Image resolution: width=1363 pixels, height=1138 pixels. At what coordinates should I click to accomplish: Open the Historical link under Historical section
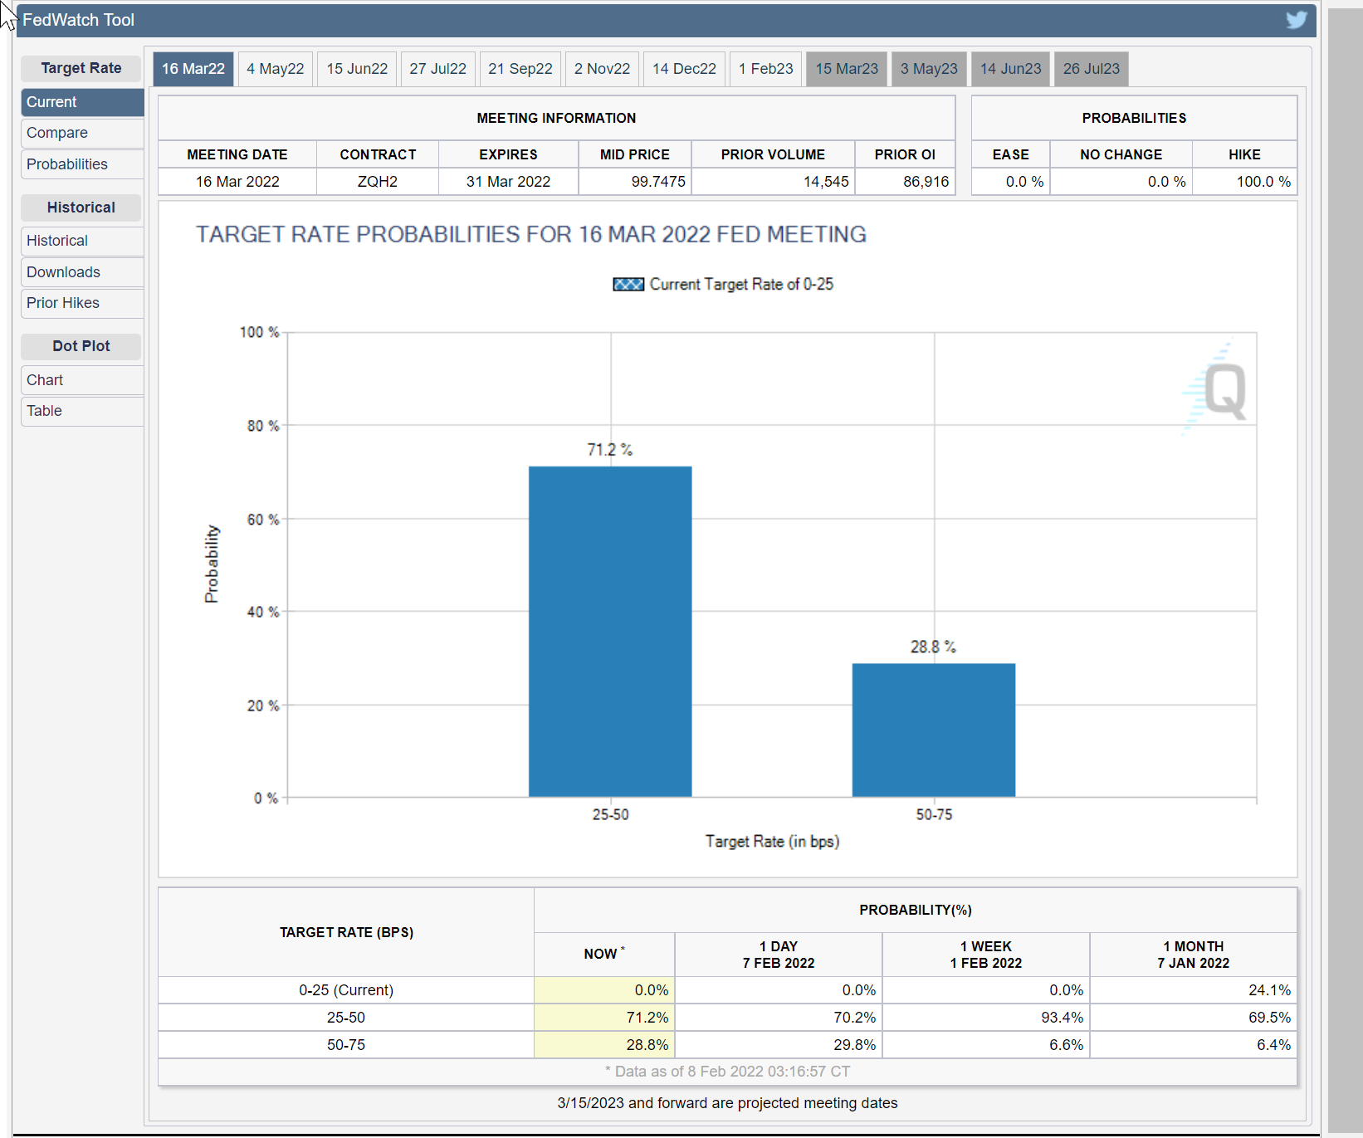click(57, 241)
